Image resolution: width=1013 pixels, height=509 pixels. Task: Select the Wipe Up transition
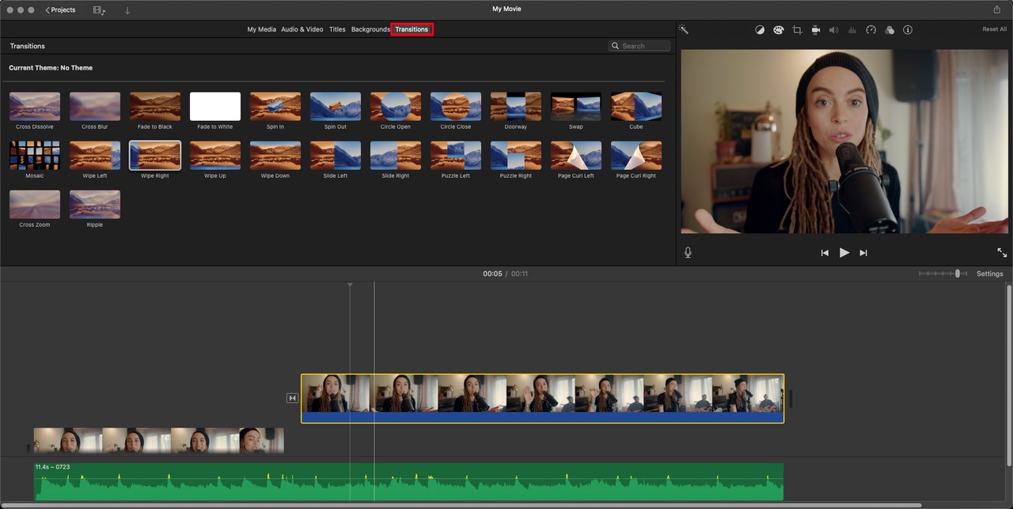pyautogui.click(x=215, y=156)
